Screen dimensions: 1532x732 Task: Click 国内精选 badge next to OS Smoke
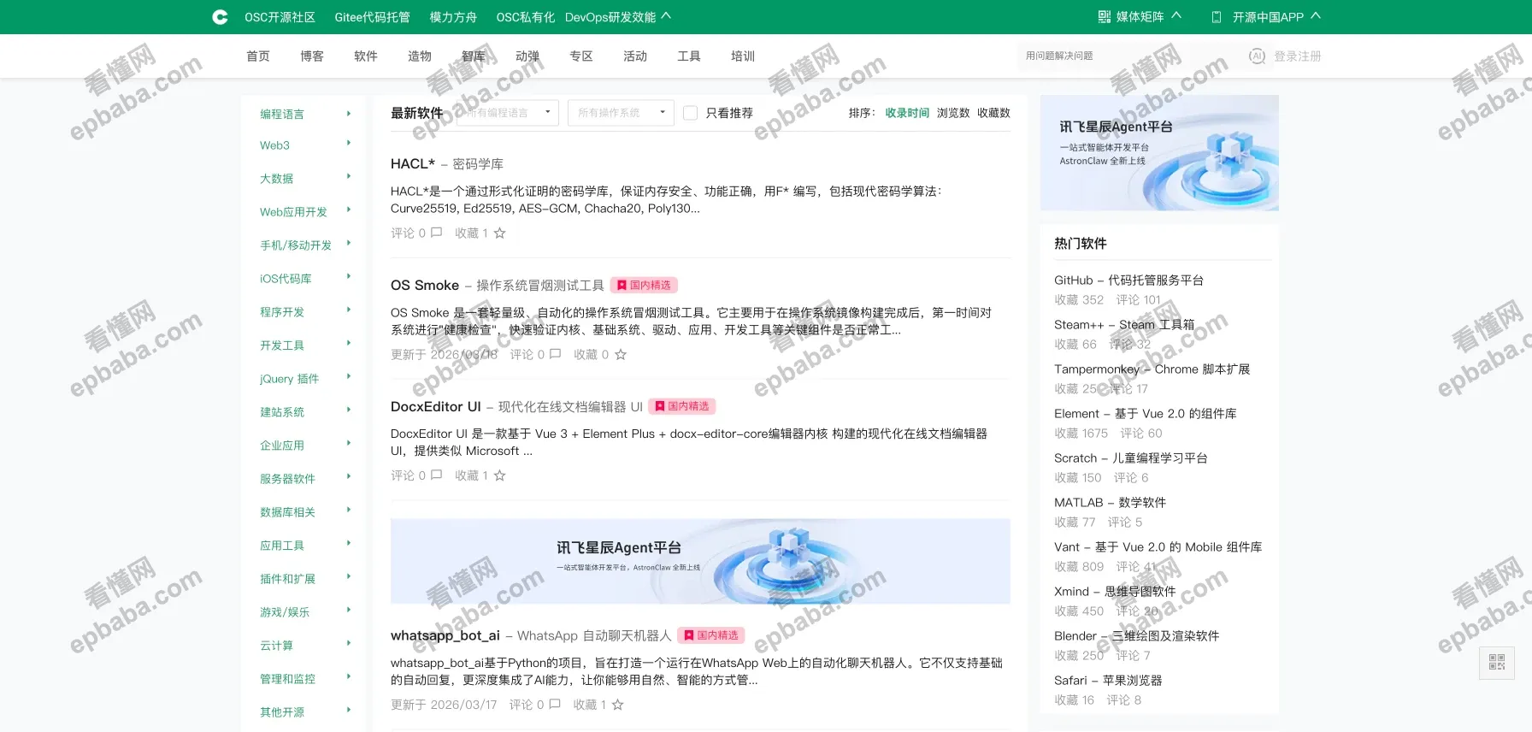[645, 286]
